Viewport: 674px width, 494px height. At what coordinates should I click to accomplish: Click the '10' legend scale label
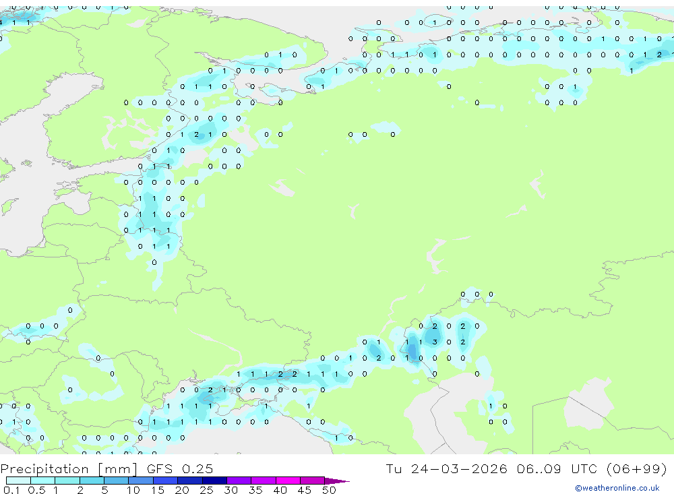tap(133, 490)
